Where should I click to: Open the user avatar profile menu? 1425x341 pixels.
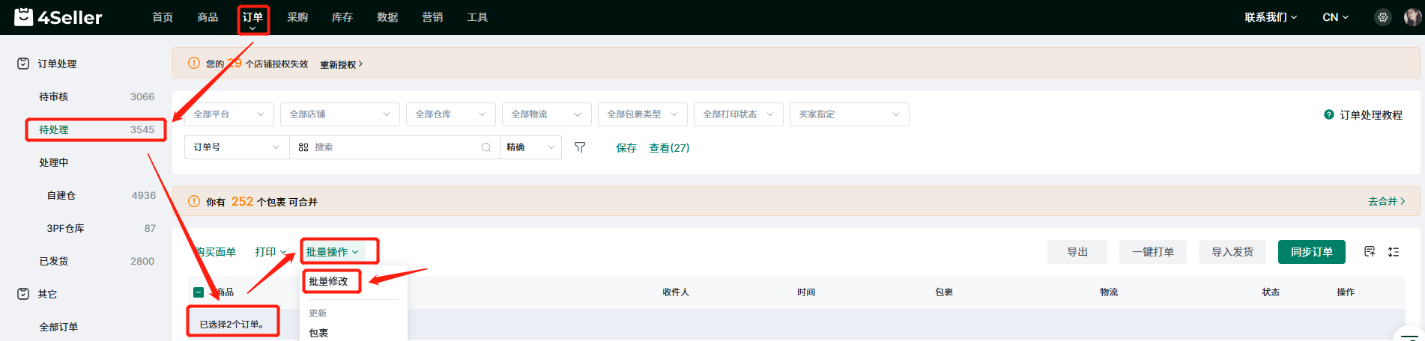[1412, 17]
